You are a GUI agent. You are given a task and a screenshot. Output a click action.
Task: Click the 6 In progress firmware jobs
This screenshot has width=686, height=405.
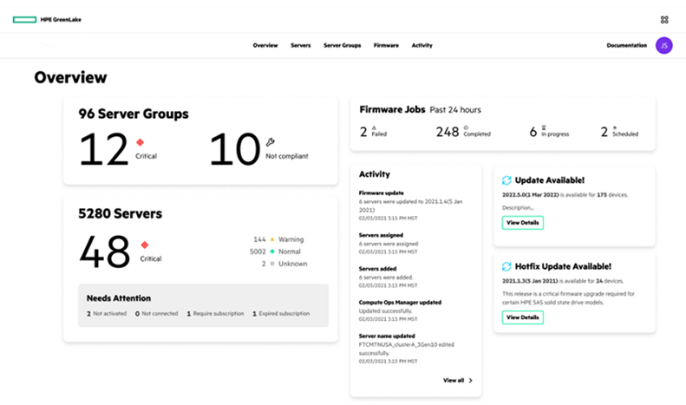[x=549, y=132]
